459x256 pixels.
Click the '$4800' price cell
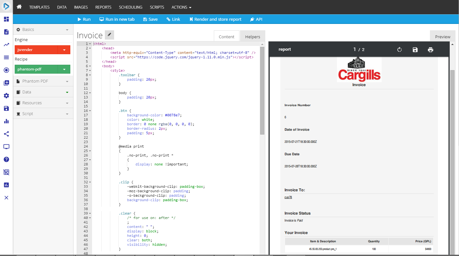[x=428, y=249]
